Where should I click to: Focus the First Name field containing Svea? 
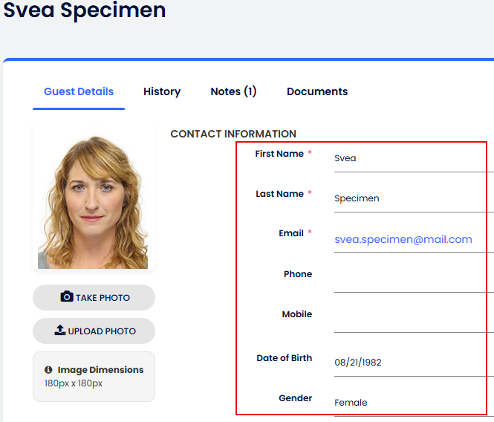(412, 158)
